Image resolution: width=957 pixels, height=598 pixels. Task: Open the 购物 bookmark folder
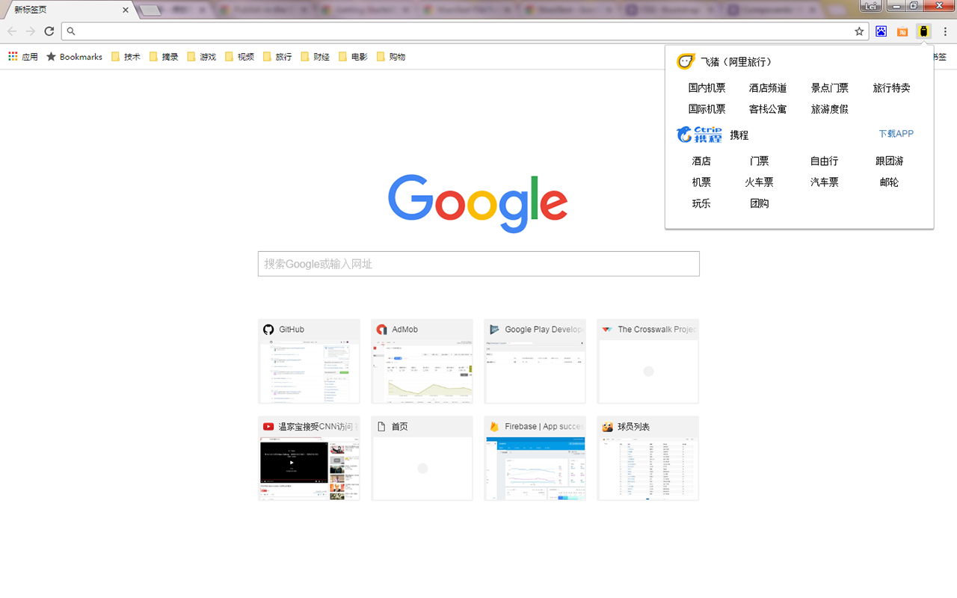tap(391, 57)
